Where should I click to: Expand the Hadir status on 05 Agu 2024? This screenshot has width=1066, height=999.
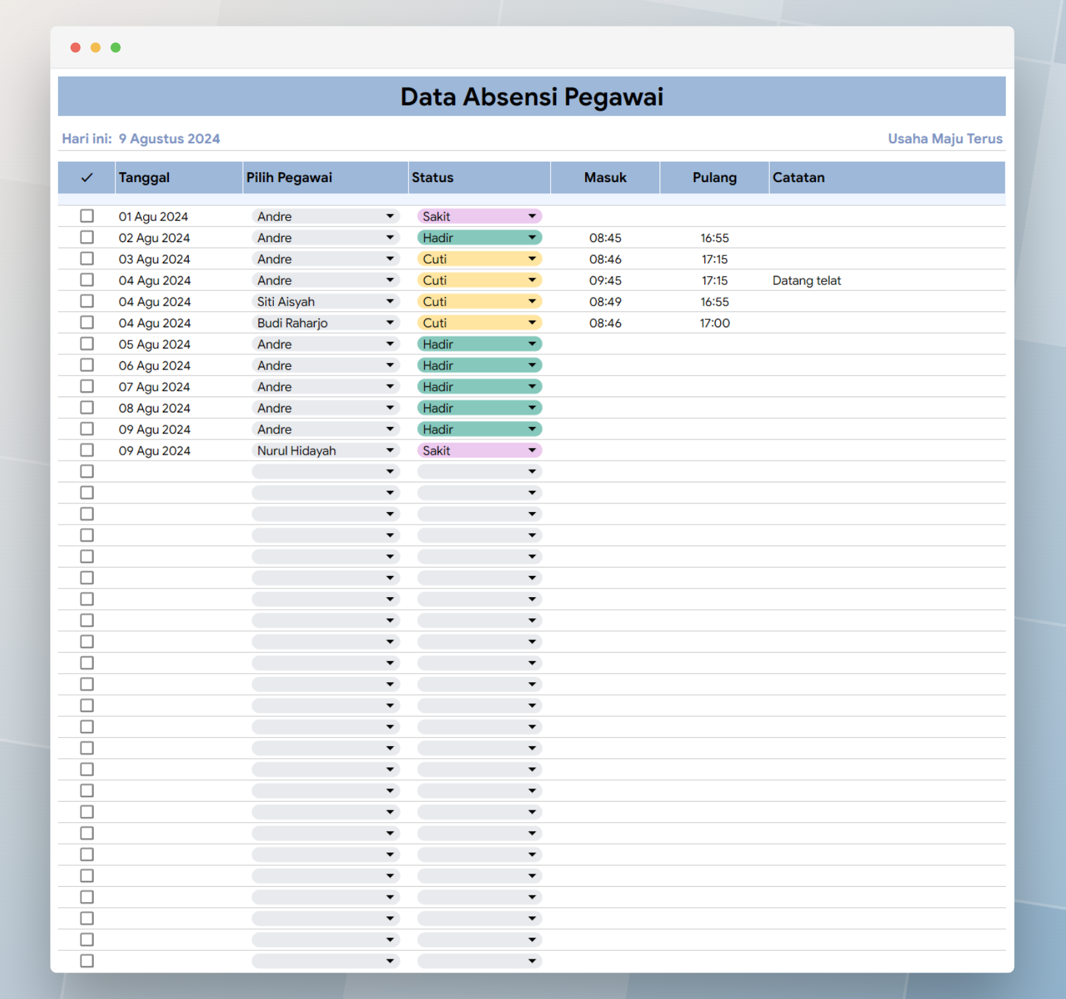[x=480, y=344]
